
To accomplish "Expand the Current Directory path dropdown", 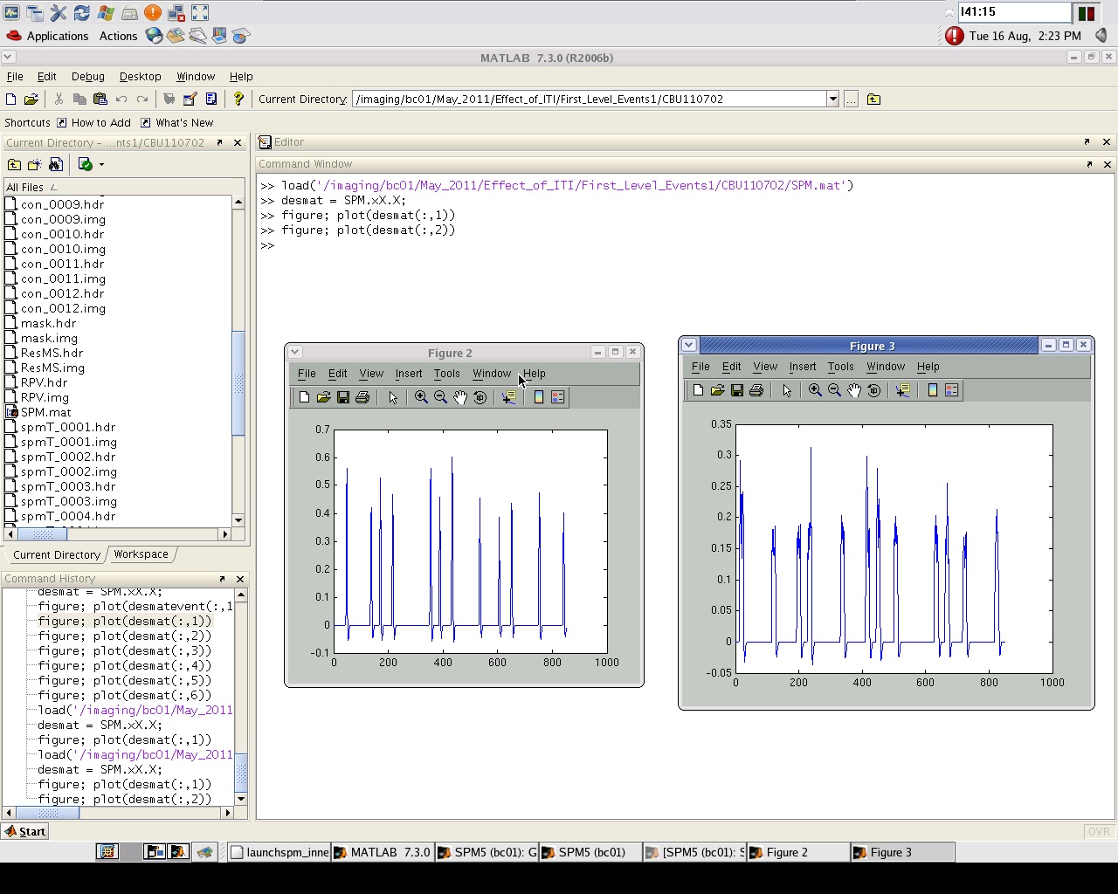I will [832, 100].
